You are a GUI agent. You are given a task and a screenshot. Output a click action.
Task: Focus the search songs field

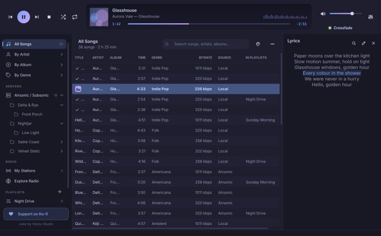[x=205, y=44]
